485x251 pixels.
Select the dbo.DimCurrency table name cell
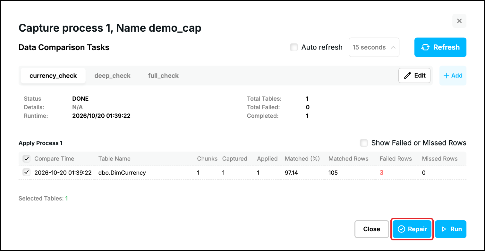tap(122, 173)
